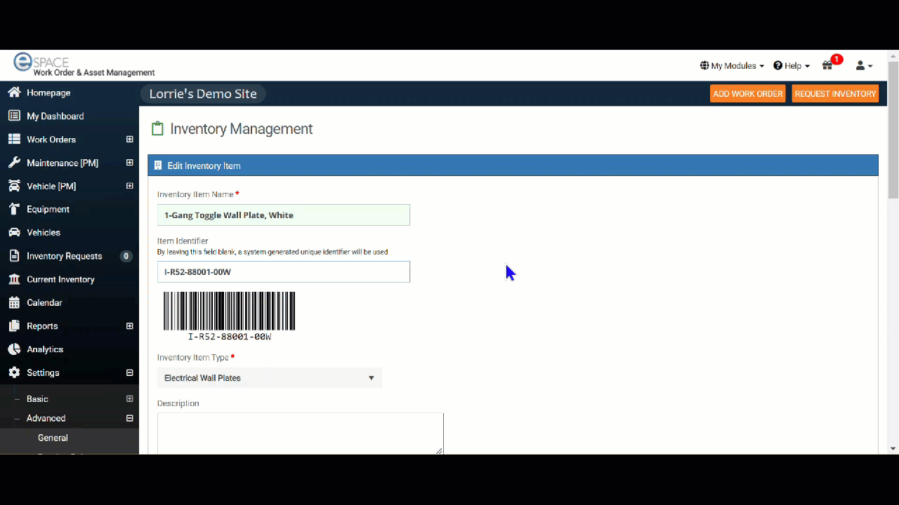899x505 pixels.
Task: Open the user account menu icon
Action: point(863,65)
